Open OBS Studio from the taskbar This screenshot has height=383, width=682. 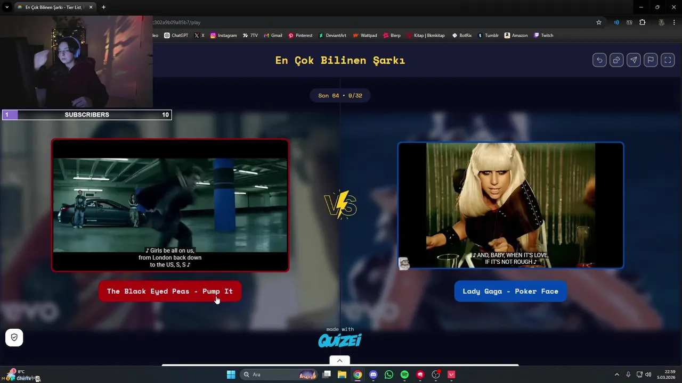(436, 374)
